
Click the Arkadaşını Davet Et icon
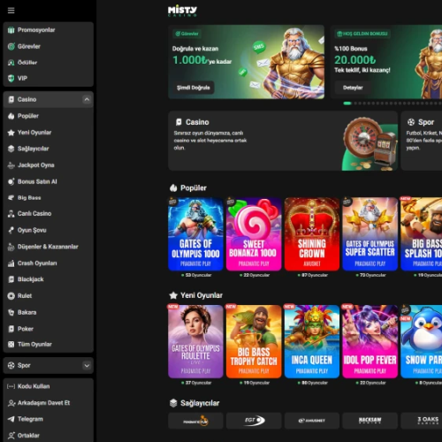pyautogui.click(x=11, y=403)
